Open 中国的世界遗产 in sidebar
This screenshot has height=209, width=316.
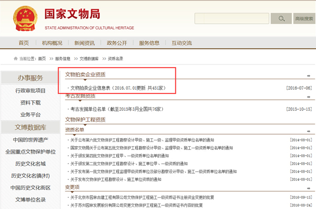pyautogui.click(x=31, y=140)
